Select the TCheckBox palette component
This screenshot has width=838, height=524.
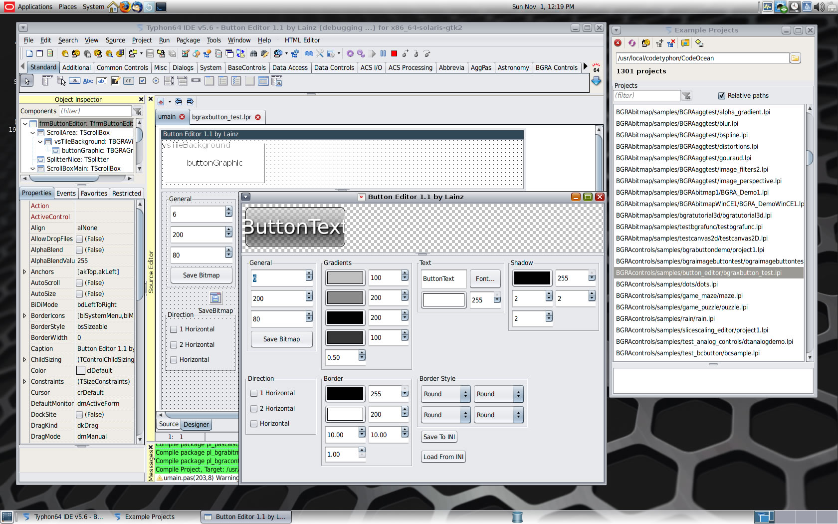(x=143, y=80)
